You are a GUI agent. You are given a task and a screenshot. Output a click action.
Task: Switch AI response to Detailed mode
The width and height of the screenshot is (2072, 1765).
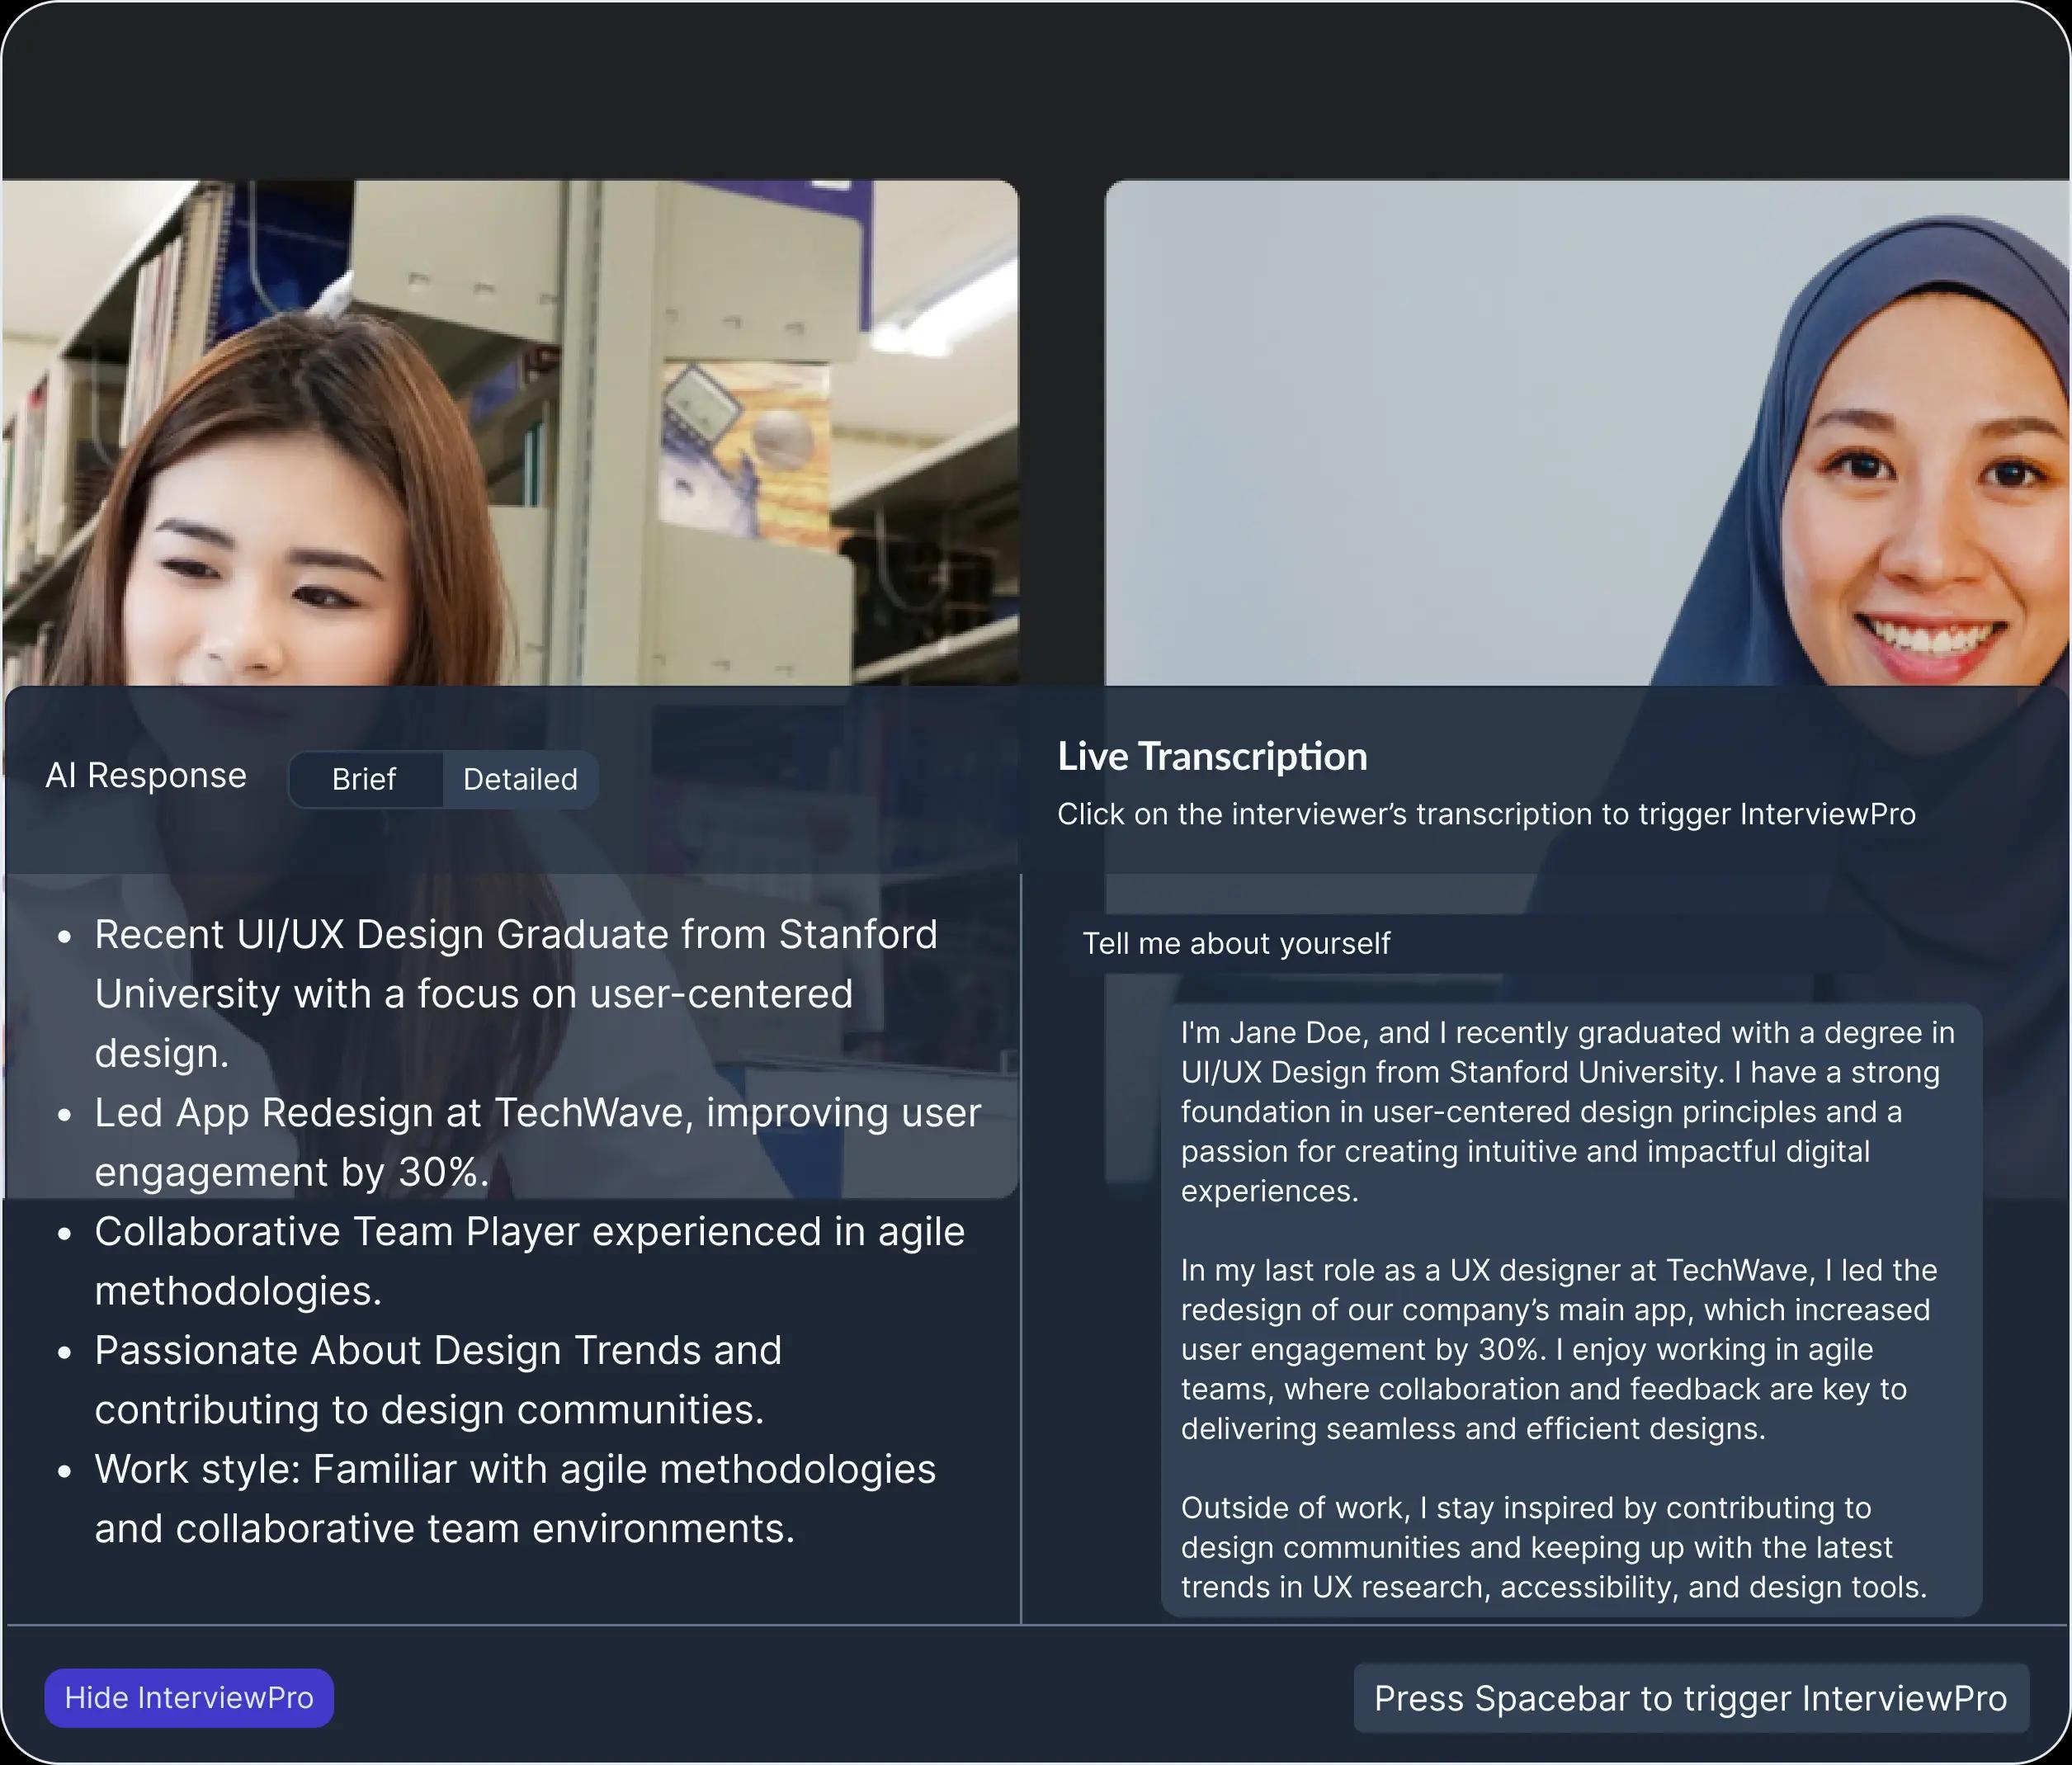tap(520, 779)
